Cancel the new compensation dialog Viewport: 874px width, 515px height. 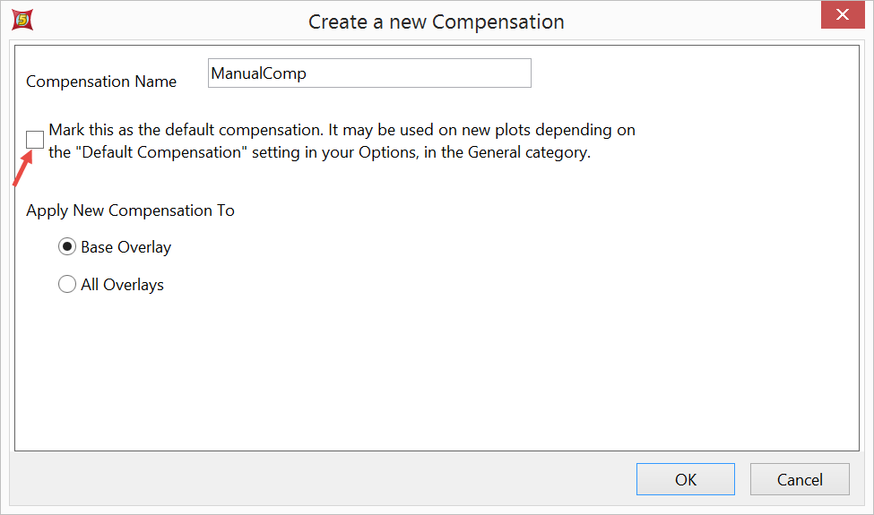[x=799, y=479]
